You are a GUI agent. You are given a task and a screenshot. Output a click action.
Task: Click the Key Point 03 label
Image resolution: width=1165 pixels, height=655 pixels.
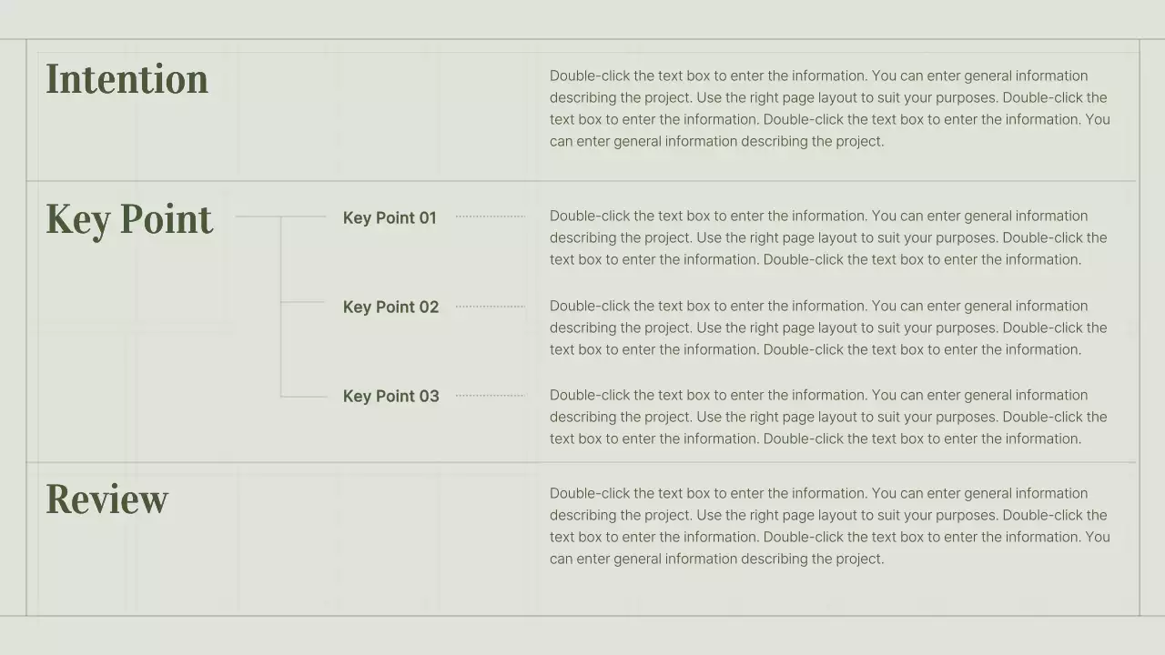coord(390,396)
